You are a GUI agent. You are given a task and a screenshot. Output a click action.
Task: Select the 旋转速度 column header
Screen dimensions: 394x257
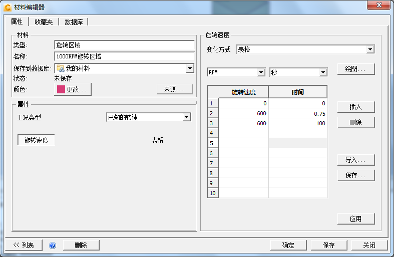243,92
